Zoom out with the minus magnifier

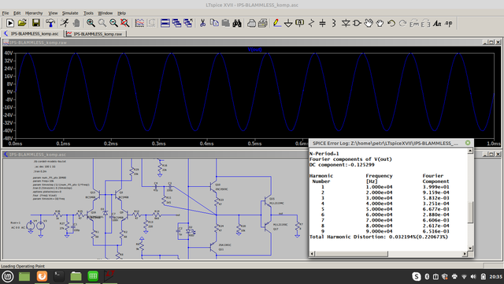(113, 23)
